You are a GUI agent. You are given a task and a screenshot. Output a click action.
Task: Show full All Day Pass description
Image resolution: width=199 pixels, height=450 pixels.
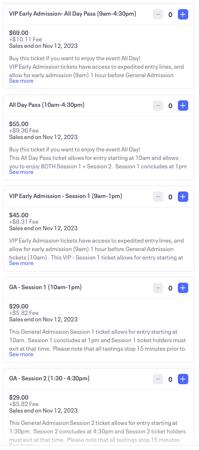pos(21,172)
